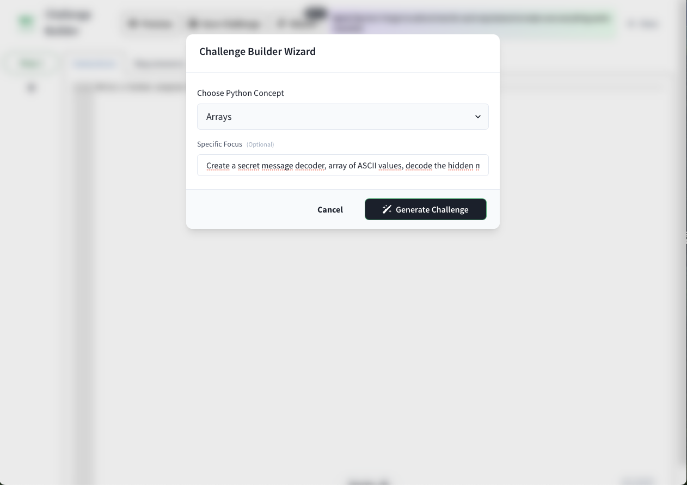687x485 pixels.
Task: Click the "Specific Focus" field label
Action: (219, 144)
